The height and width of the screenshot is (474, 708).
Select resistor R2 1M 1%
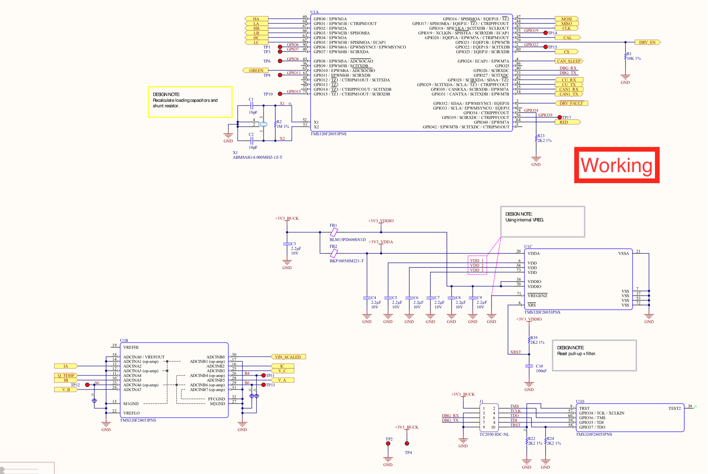pos(275,124)
